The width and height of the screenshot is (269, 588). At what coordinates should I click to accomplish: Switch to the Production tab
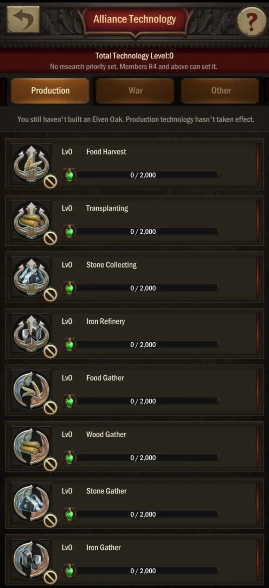50,91
